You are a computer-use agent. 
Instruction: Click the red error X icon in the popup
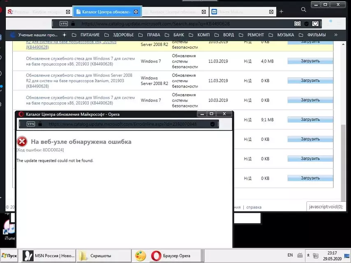point(22,141)
